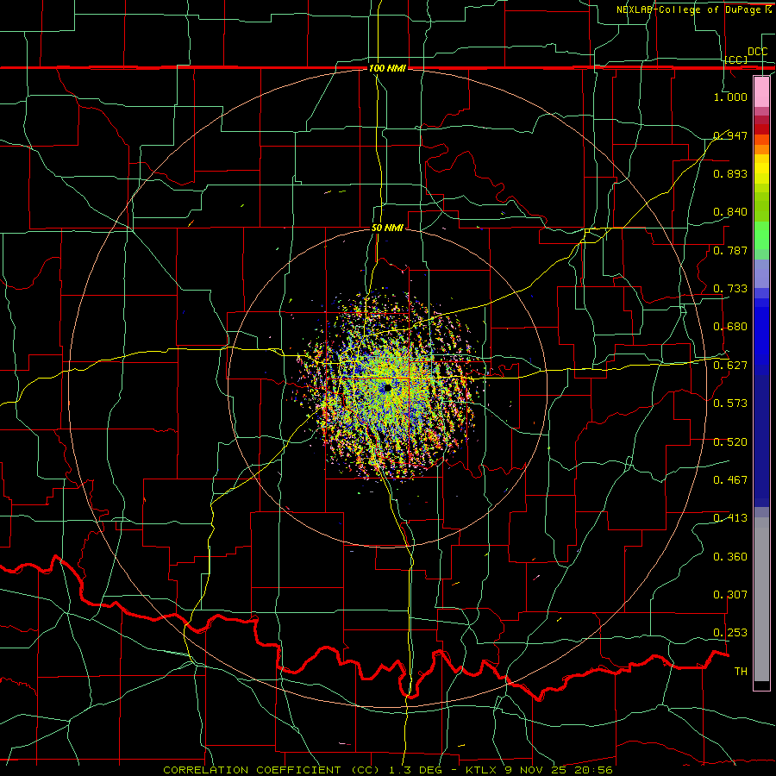Select the 1.000 color scale value
The height and width of the screenshot is (776, 776).
coord(730,97)
